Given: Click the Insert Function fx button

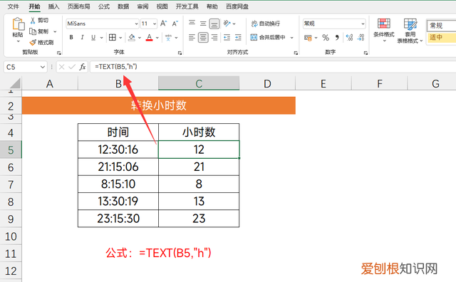Looking at the screenshot, I should 83,67.
